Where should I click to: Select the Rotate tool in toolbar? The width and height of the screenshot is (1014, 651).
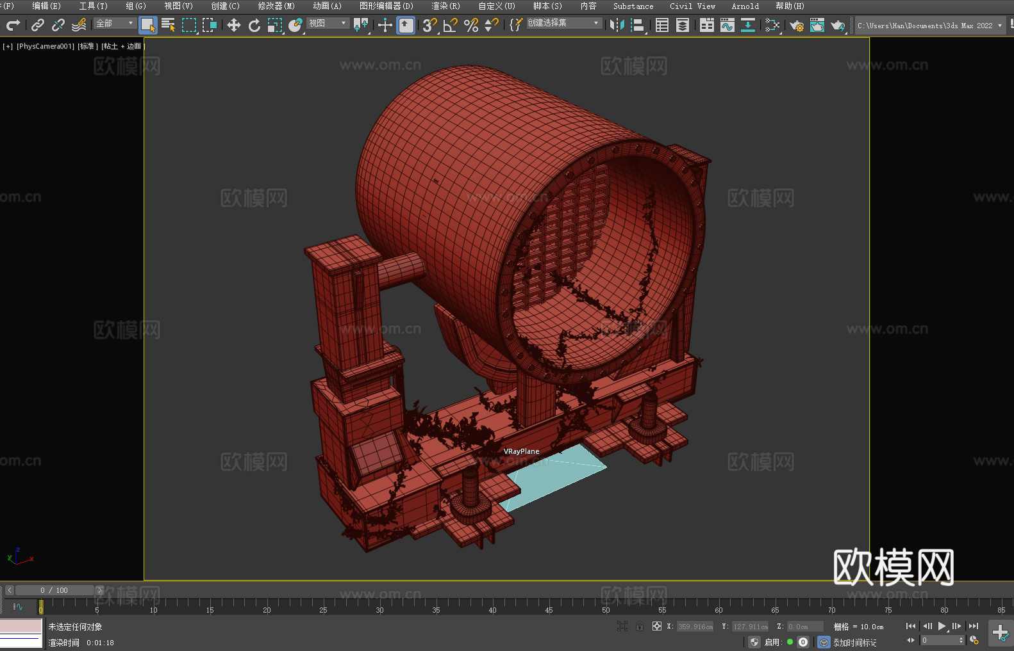point(254,25)
